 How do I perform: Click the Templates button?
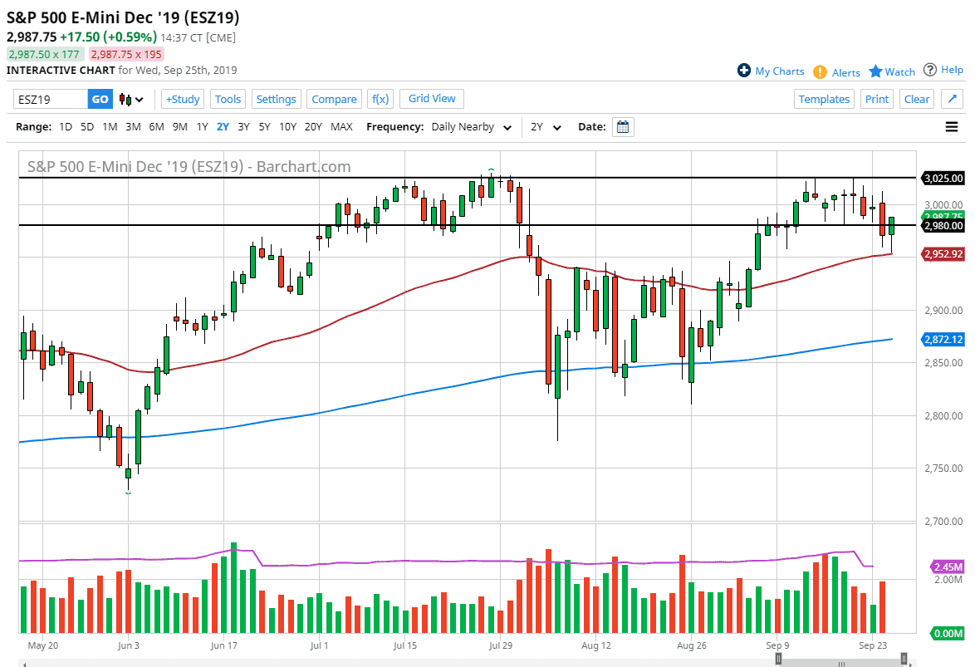pyautogui.click(x=824, y=98)
